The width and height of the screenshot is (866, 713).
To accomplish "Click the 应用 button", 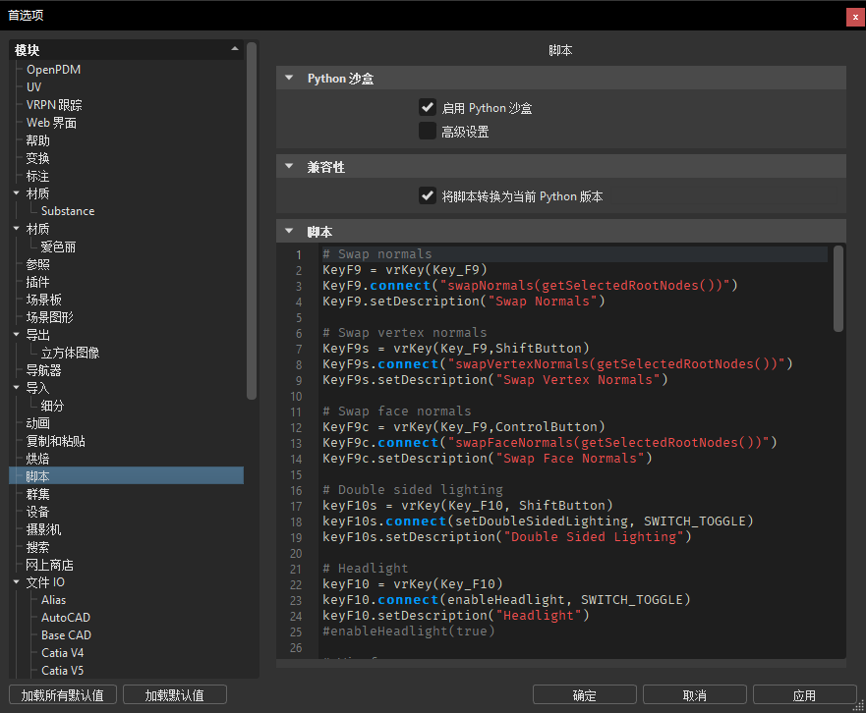I will pyautogui.click(x=804, y=694).
